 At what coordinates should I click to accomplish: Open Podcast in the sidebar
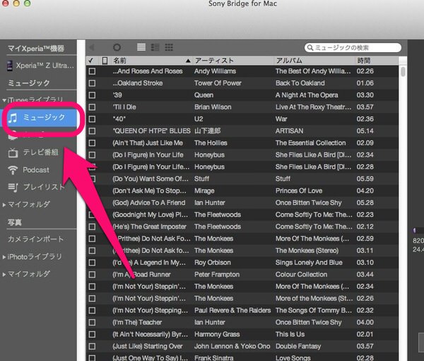pyautogui.click(x=36, y=170)
